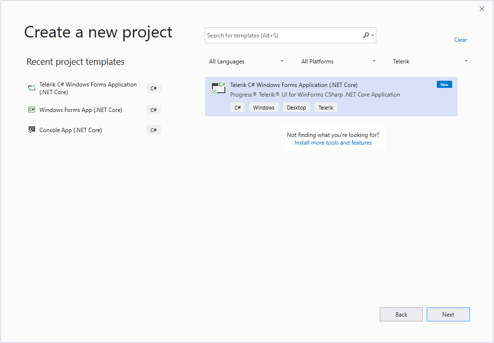Click the Console App template icon

point(32,130)
